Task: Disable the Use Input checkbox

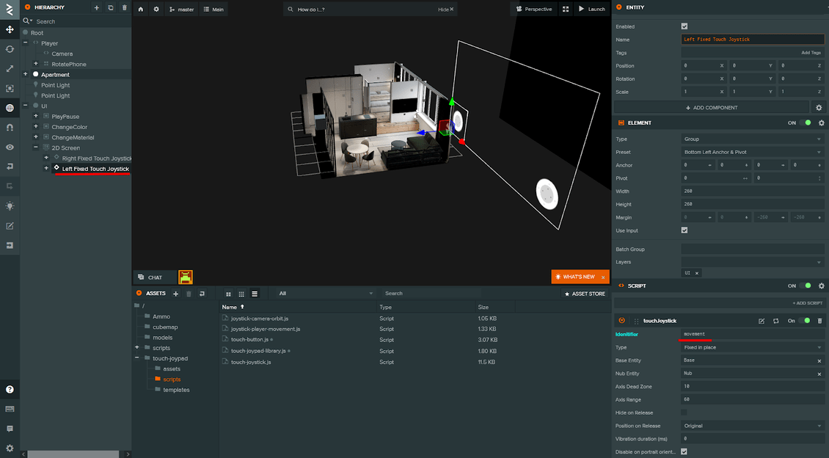Action: pos(684,230)
